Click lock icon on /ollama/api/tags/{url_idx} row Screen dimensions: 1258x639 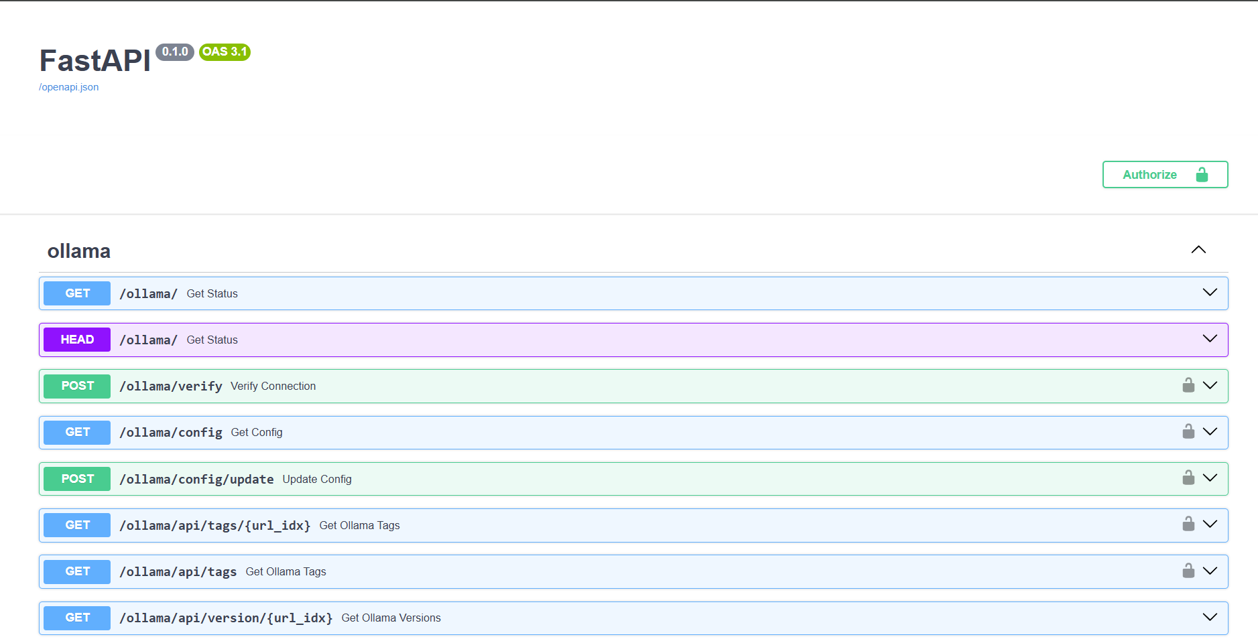click(1188, 524)
